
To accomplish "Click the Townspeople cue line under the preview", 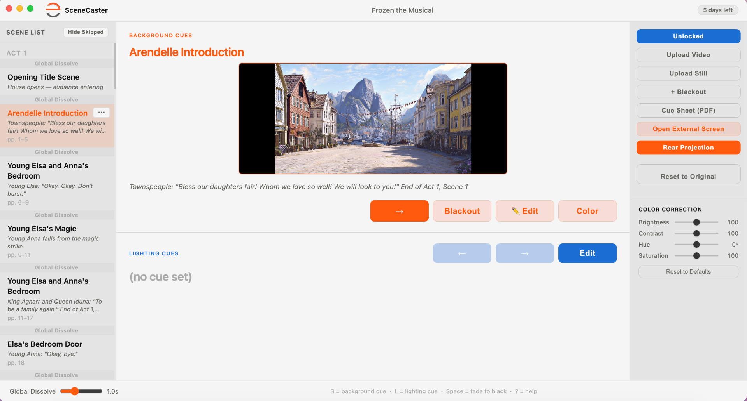I will (x=298, y=187).
